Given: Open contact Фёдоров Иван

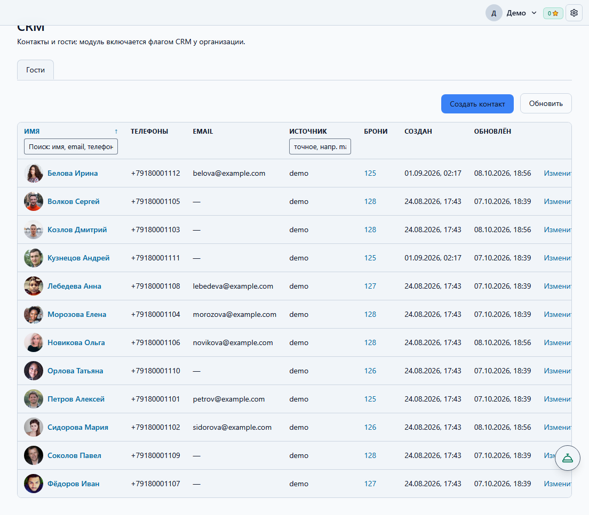Looking at the screenshot, I should click(73, 484).
